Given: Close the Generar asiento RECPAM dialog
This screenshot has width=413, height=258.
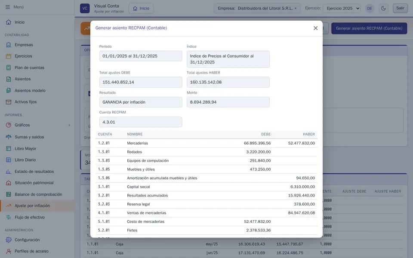Looking at the screenshot, I should [315, 28].
